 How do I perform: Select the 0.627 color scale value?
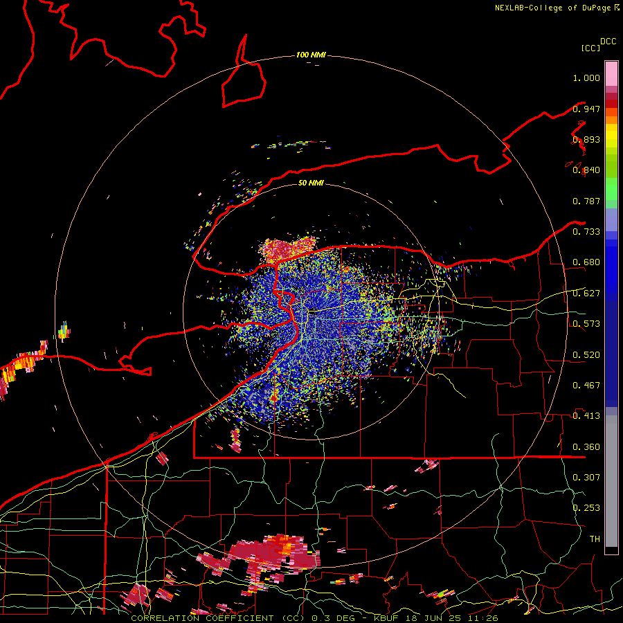[586, 294]
